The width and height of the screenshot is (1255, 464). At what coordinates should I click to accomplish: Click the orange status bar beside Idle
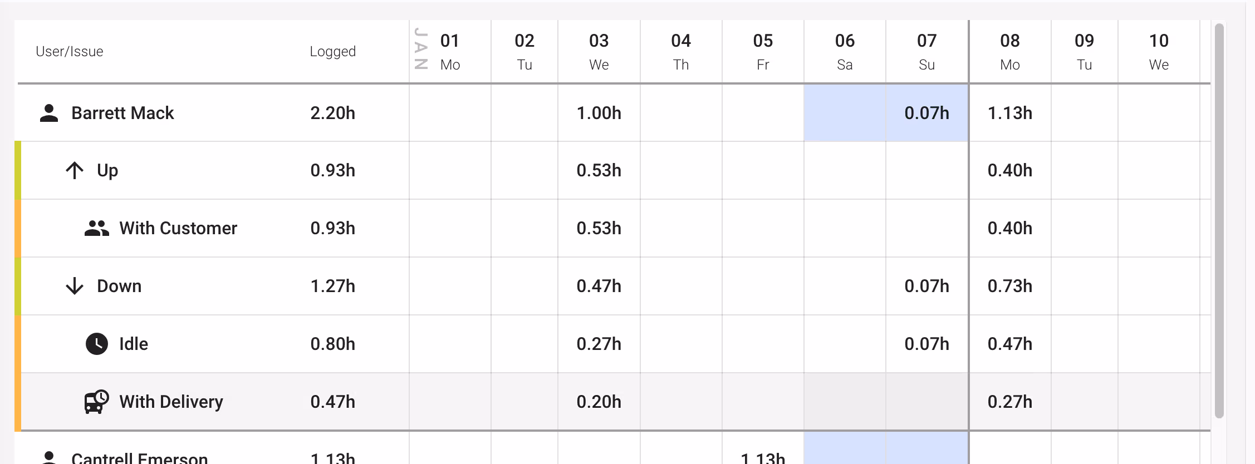[18, 344]
